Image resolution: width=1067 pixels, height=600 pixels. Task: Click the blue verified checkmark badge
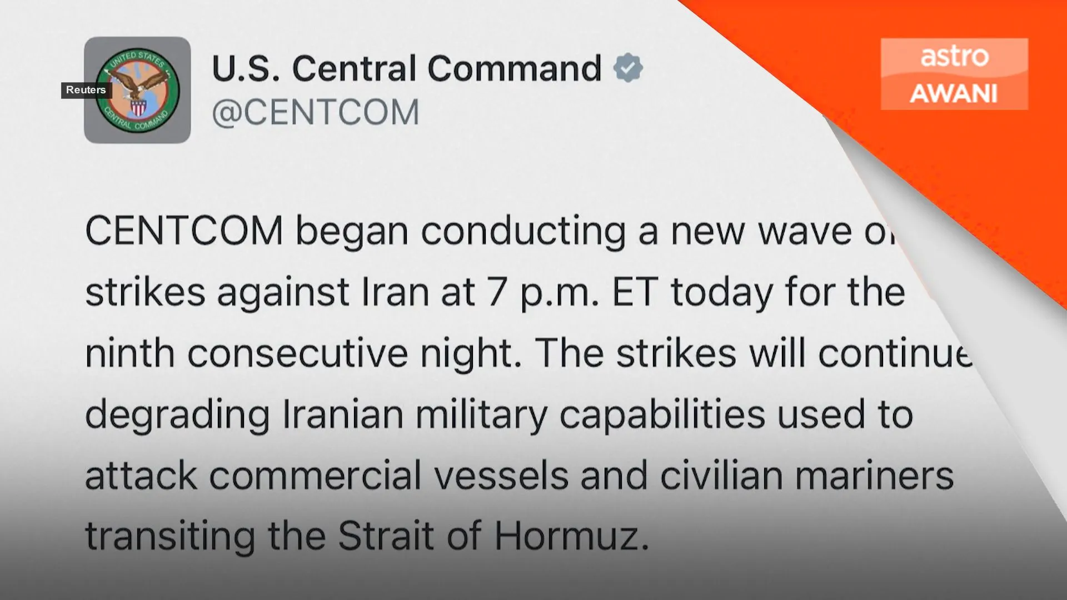tap(628, 68)
